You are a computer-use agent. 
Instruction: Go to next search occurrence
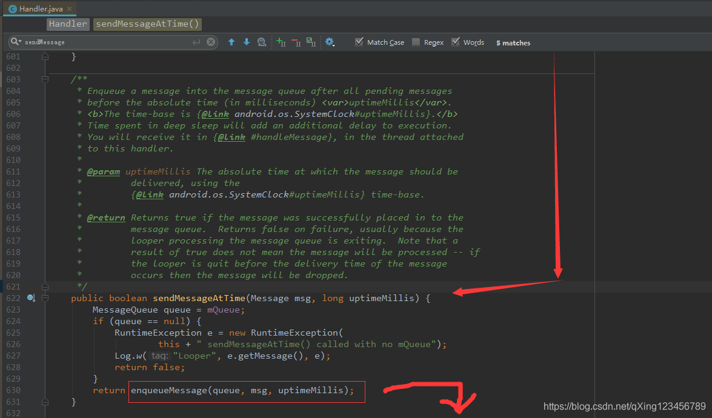[247, 42]
